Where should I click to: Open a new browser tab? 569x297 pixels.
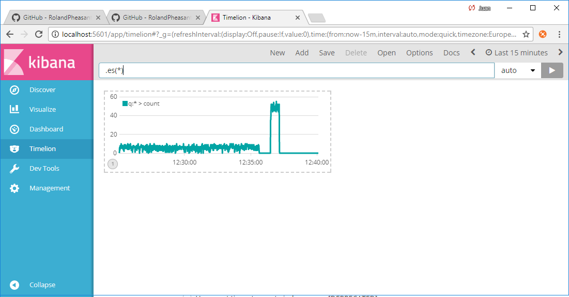(x=317, y=18)
